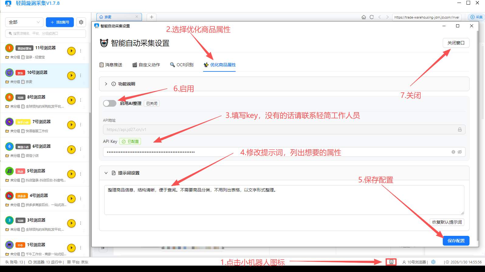Expand the 功能说明 section
Image resolution: width=485 pixels, height=272 pixels.
pyautogui.click(x=106, y=84)
